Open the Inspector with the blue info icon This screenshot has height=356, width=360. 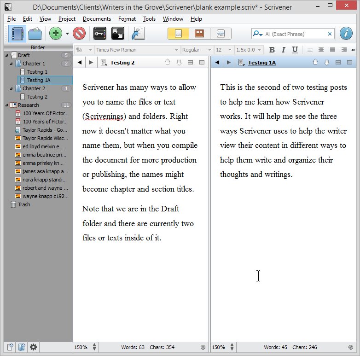[346, 34]
